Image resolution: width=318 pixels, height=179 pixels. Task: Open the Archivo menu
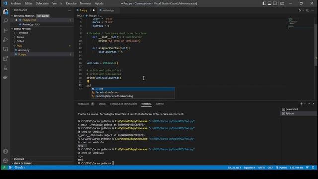click(16, 3)
